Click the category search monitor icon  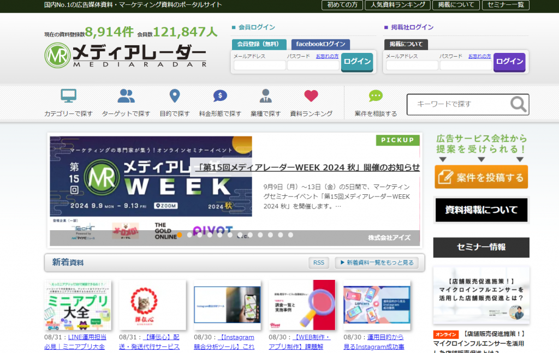pyautogui.click(x=68, y=97)
